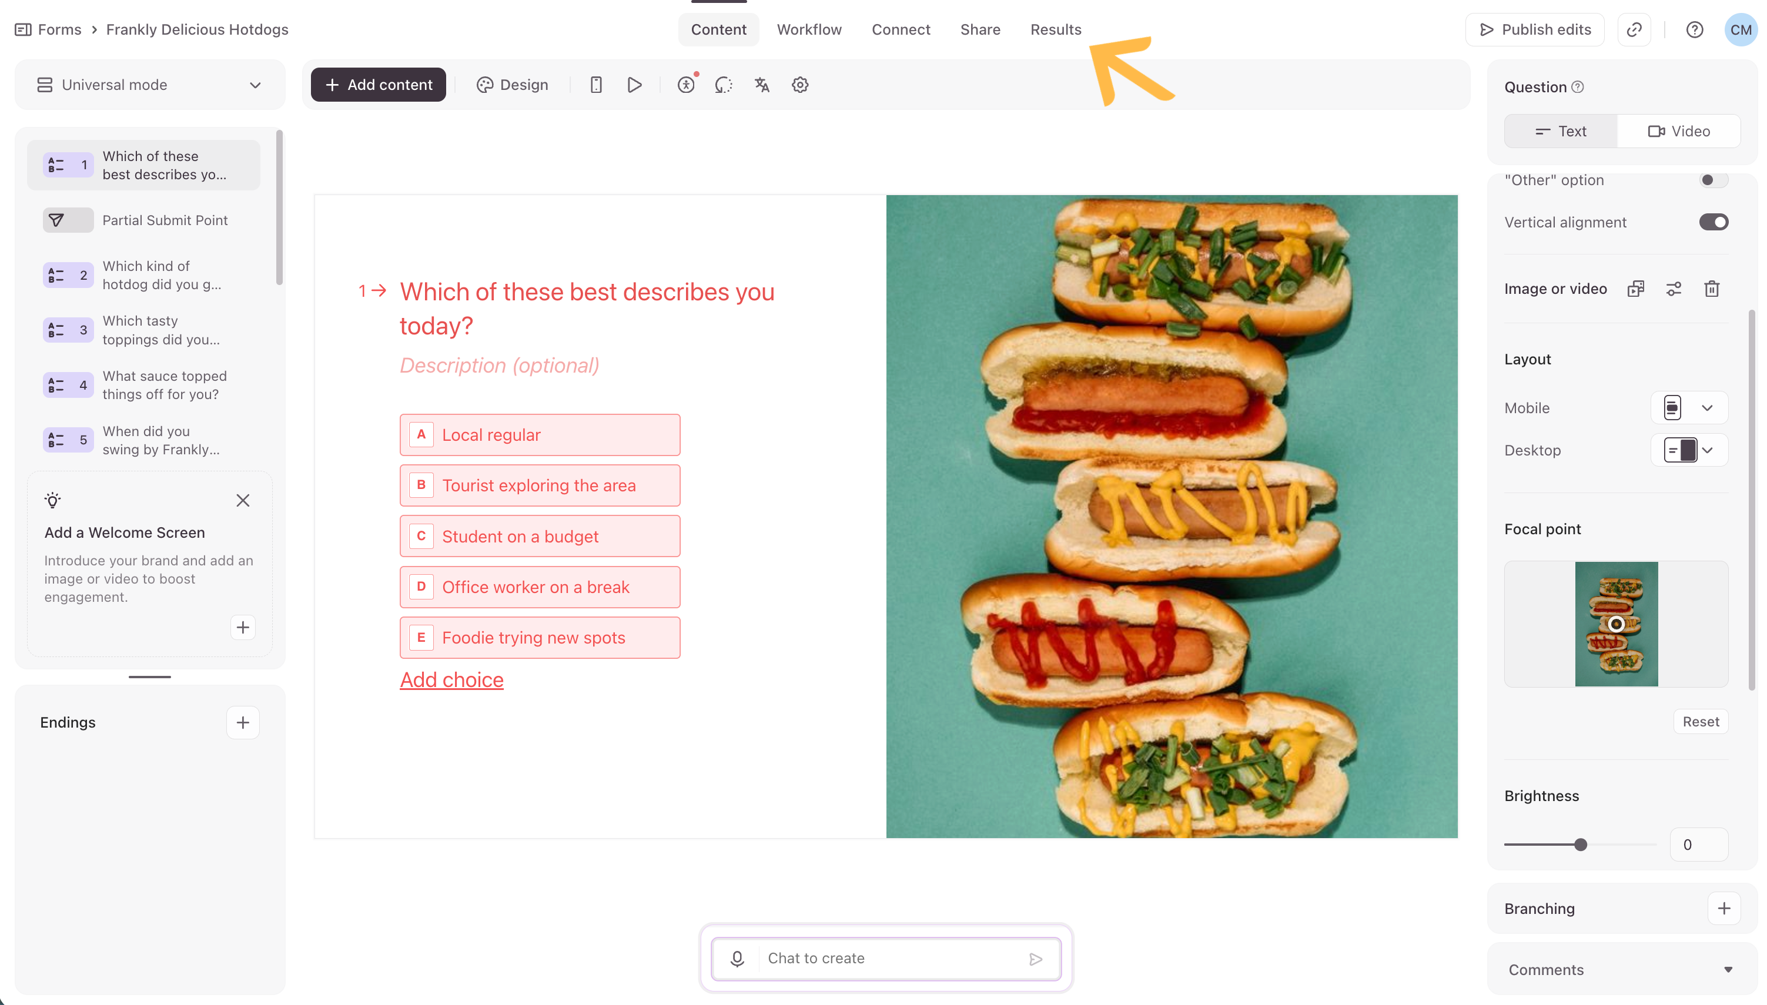Click the Add choice link

(451, 680)
